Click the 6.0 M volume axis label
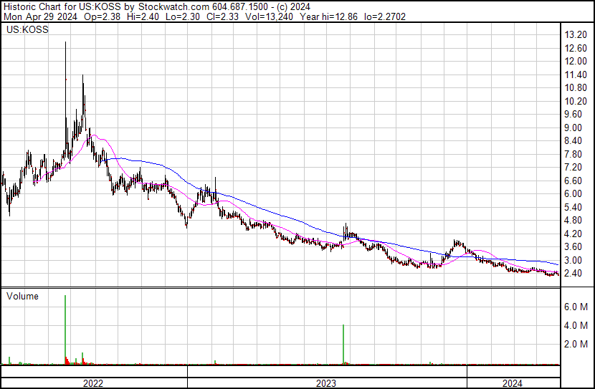595x389 pixels. coord(576,307)
